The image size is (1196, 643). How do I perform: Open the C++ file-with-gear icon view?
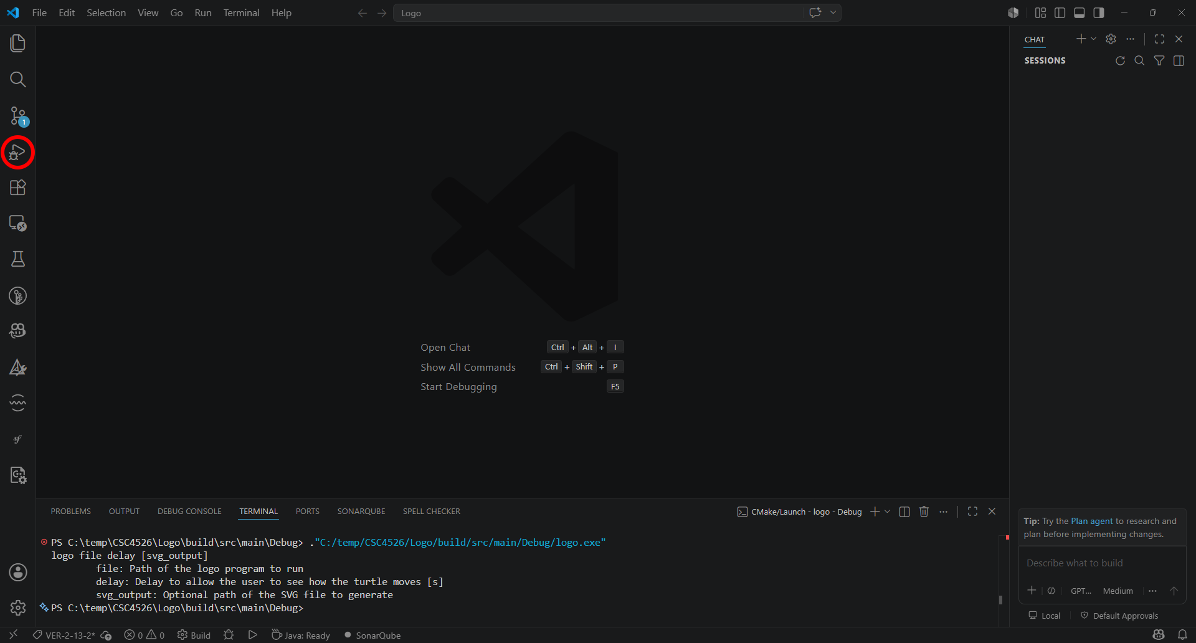17,475
